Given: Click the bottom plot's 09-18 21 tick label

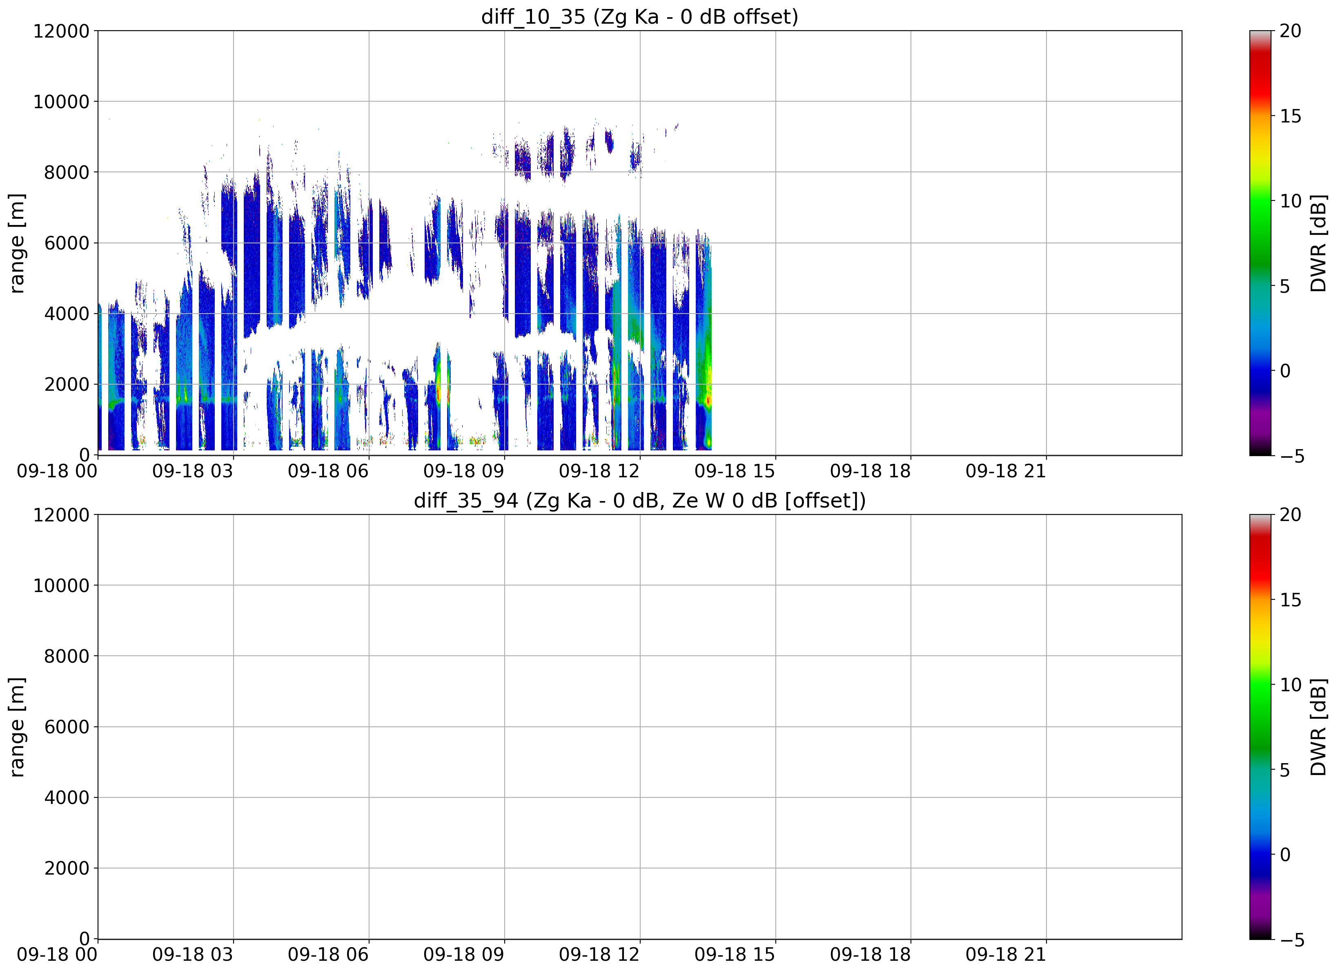Looking at the screenshot, I should pyautogui.click(x=1006, y=955).
